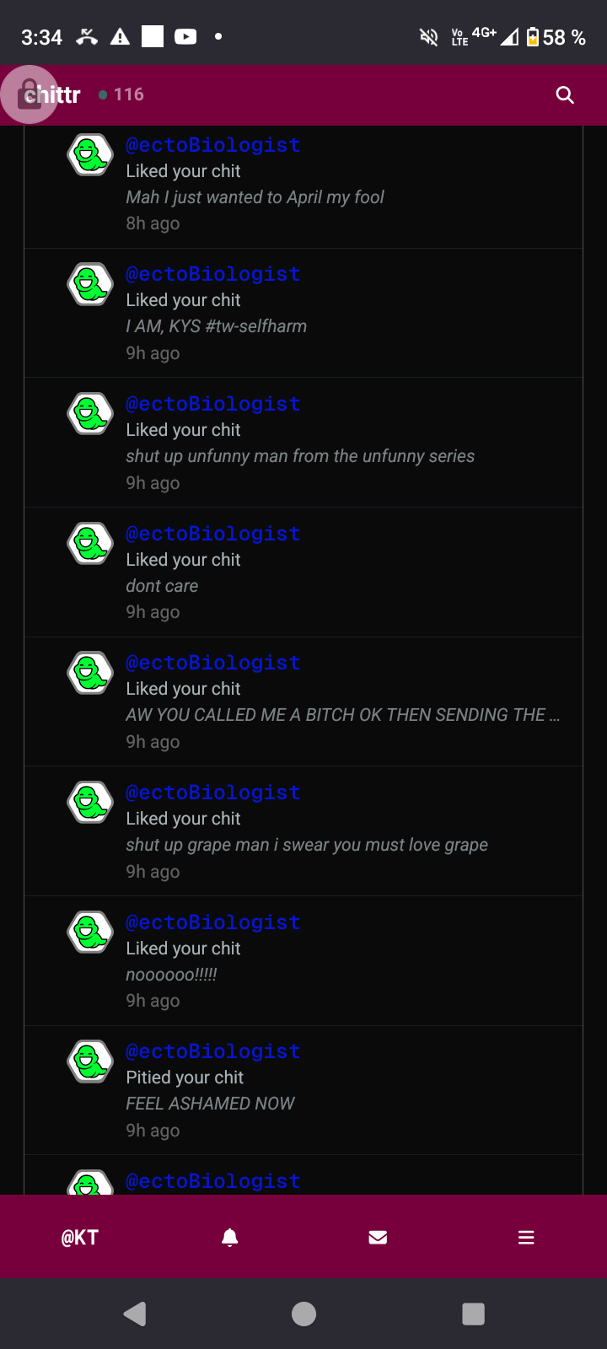Open the search magnifier icon
This screenshot has width=607, height=1349.
click(x=565, y=95)
